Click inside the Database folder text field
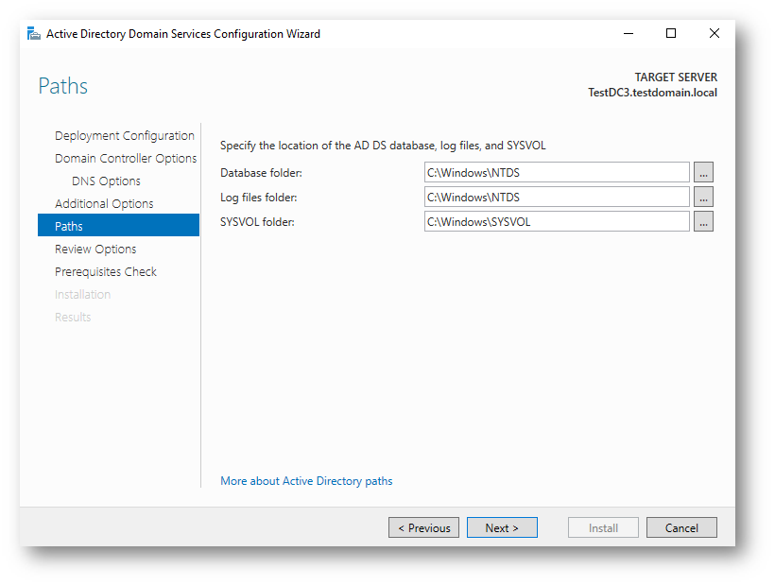 (557, 172)
